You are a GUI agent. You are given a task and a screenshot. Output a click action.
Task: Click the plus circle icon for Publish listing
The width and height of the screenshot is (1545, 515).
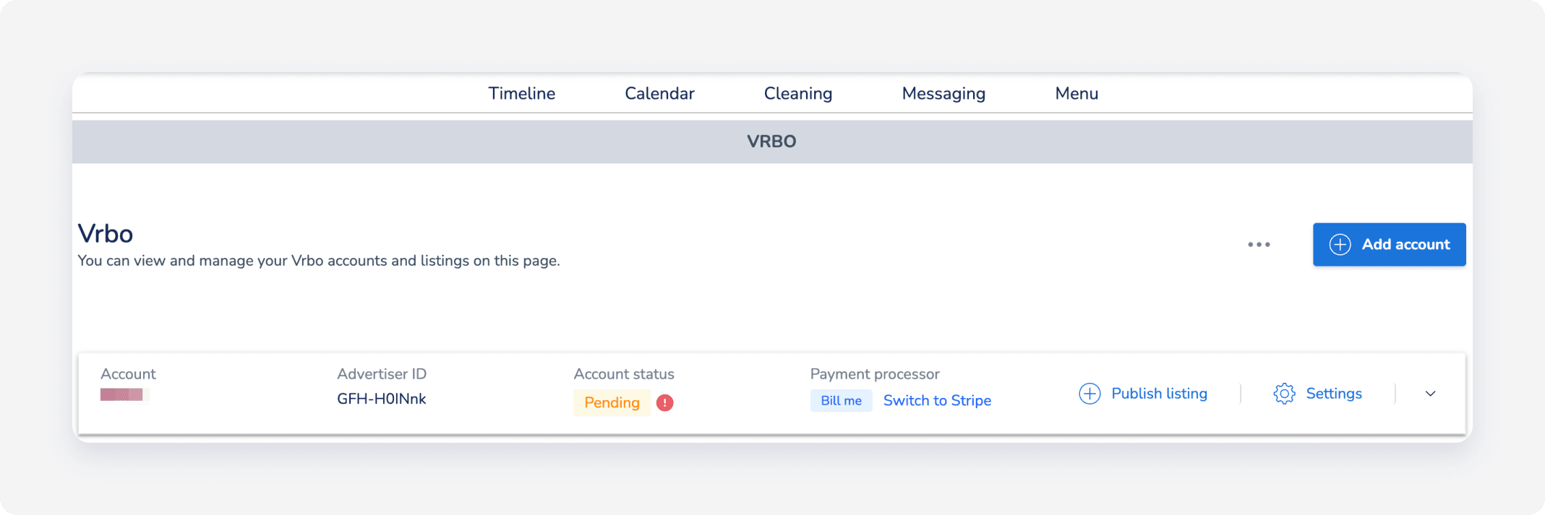point(1090,394)
